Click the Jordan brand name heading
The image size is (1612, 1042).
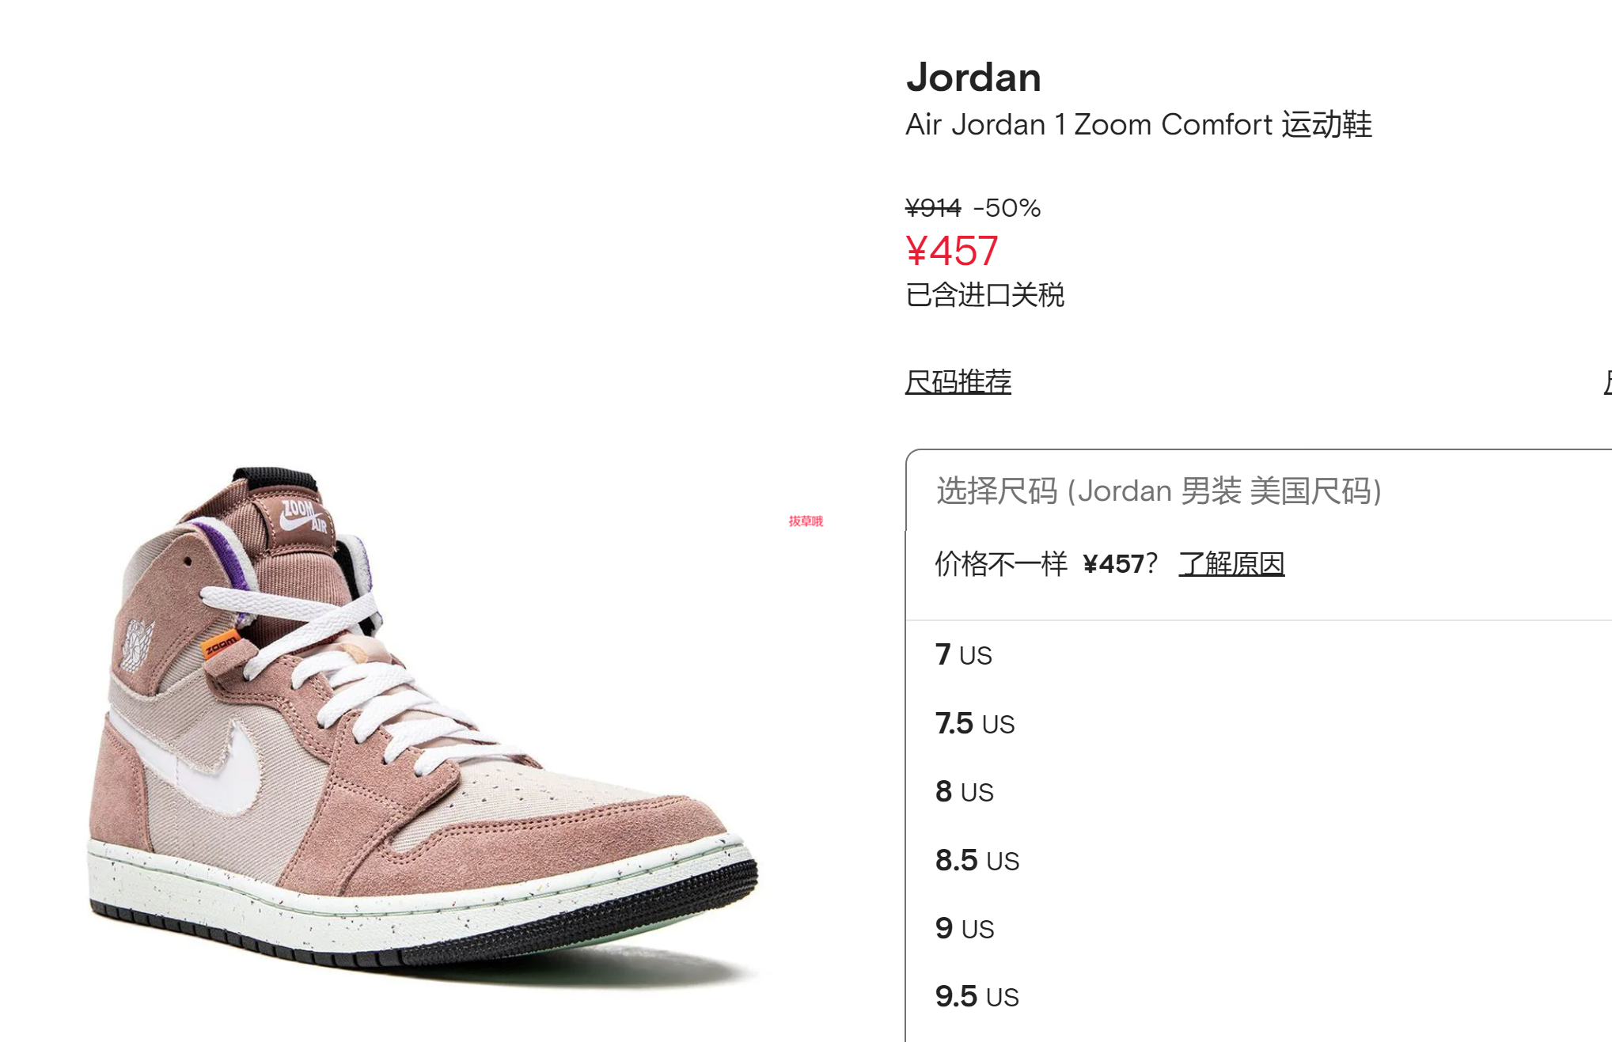point(973,78)
